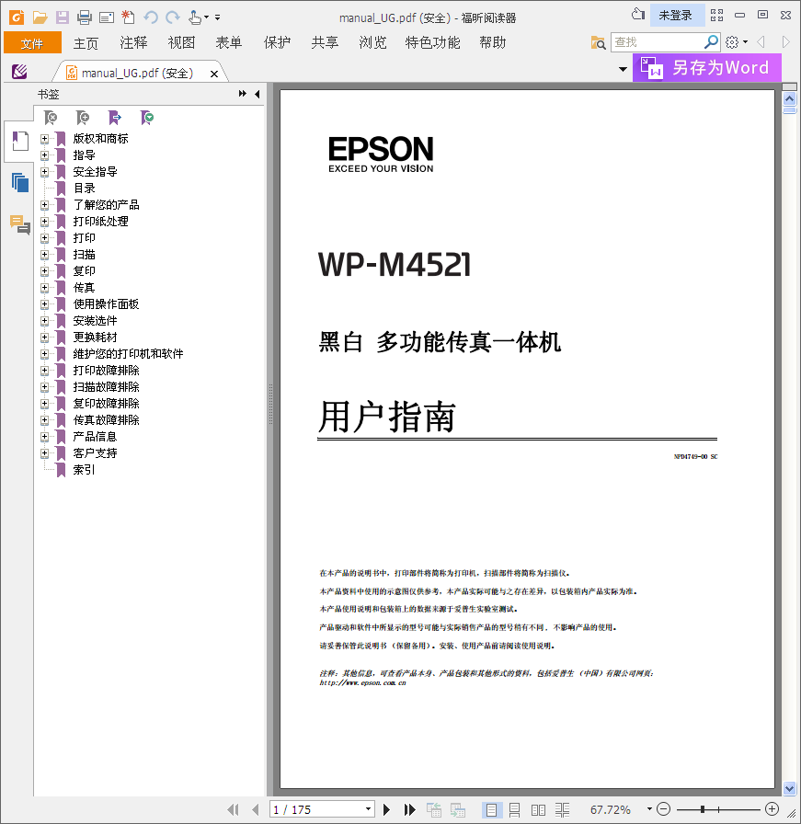This screenshot has height=824, width=801.
Task: Click the zoom in plus button
Action: (772, 809)
